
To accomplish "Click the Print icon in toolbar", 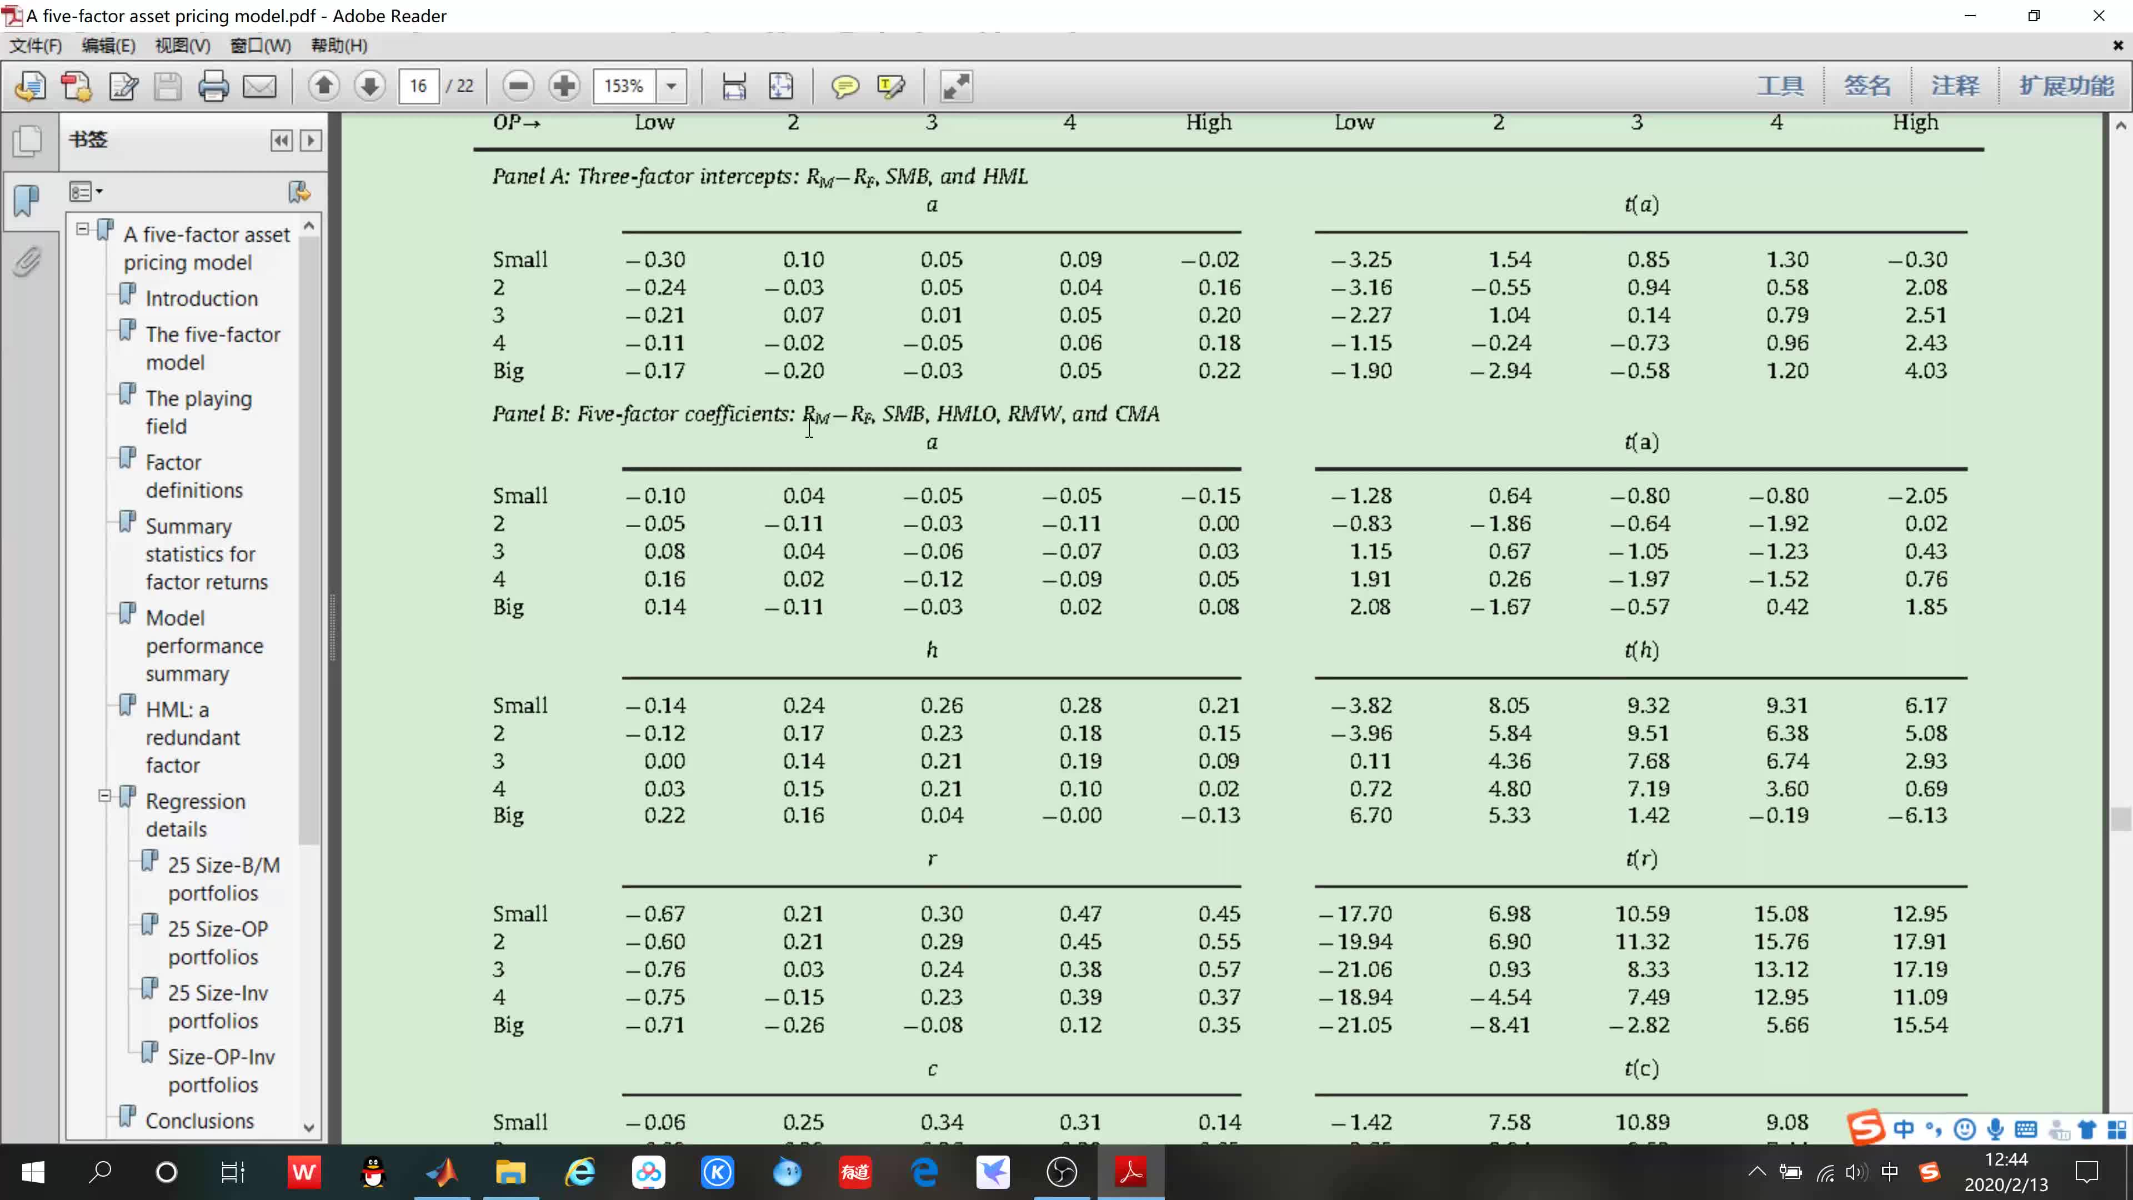I will point(213,86).
